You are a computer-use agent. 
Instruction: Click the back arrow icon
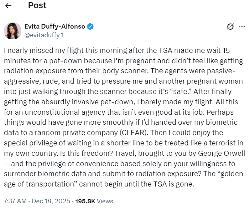tap(9, 6)
